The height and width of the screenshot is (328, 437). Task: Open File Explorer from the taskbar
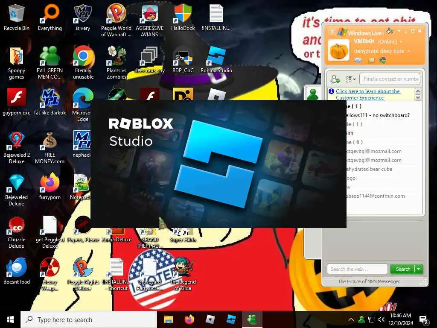[168, 319]
